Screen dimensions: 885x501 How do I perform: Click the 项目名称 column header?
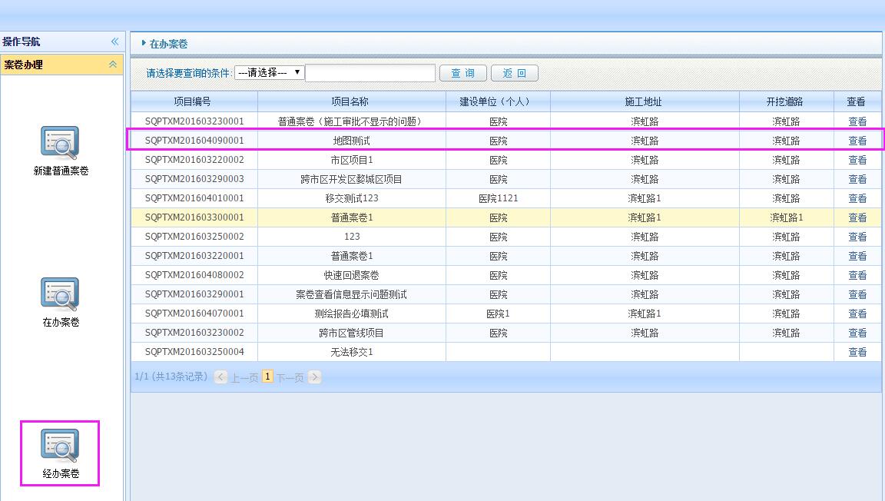[352, 101]
